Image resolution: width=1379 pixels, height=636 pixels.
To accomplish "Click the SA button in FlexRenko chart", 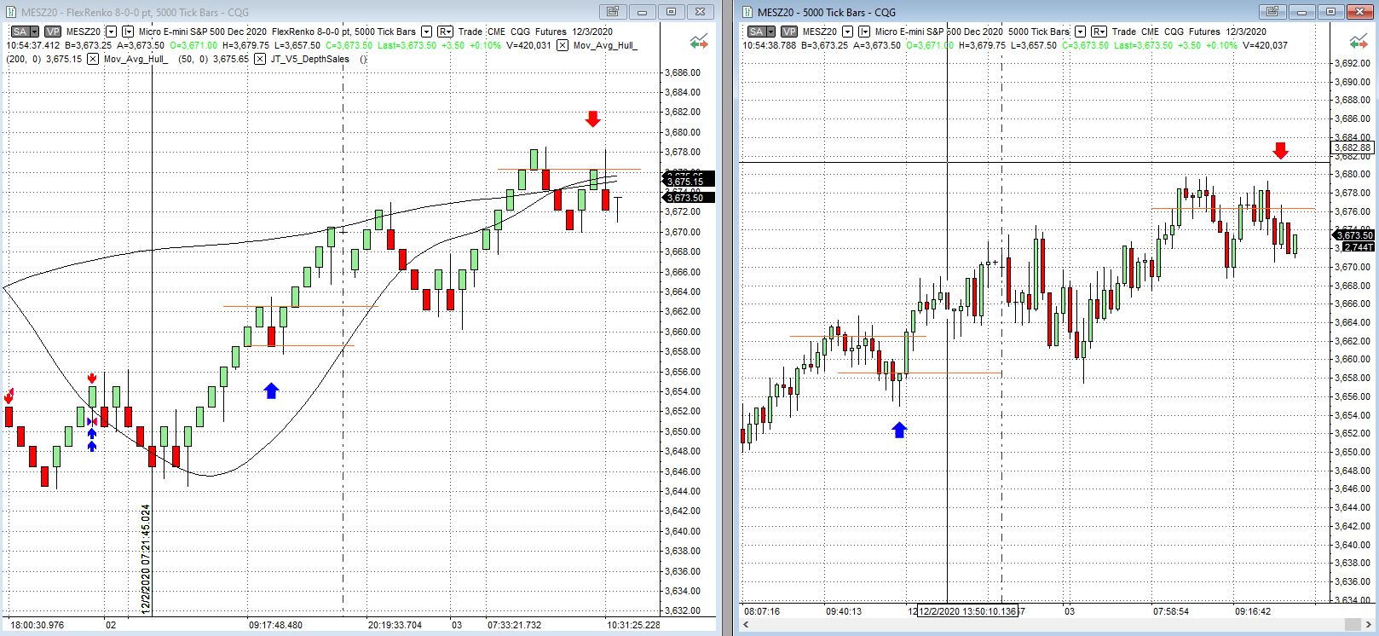I will (x=22, y=32).
